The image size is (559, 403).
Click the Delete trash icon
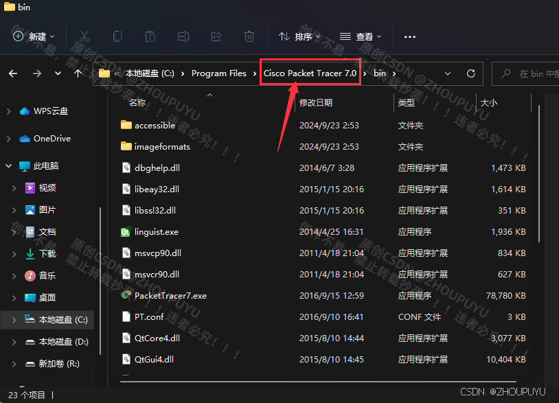(x=249, y=36)
